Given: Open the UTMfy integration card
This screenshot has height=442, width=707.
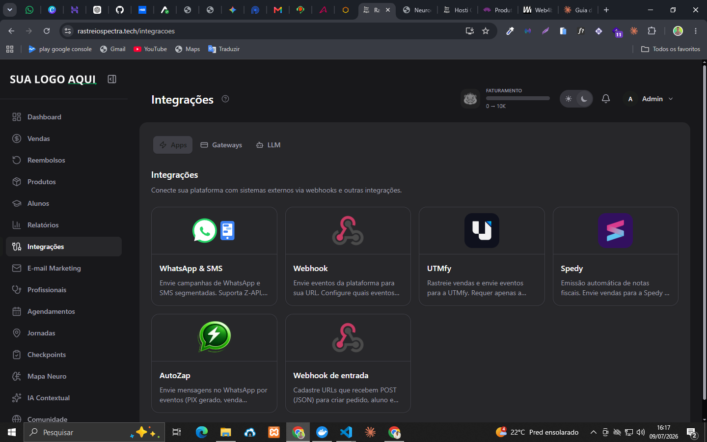Looking at the screenshot, I should tap(482, 256).
